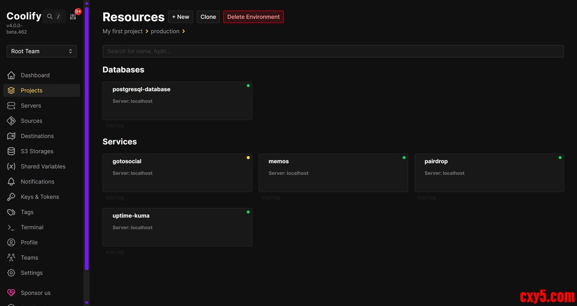Image resolution: width=577 pixels, height=306 pixels.
Task: Open the Root Team dropdown selector
Action: coord(41,51)
